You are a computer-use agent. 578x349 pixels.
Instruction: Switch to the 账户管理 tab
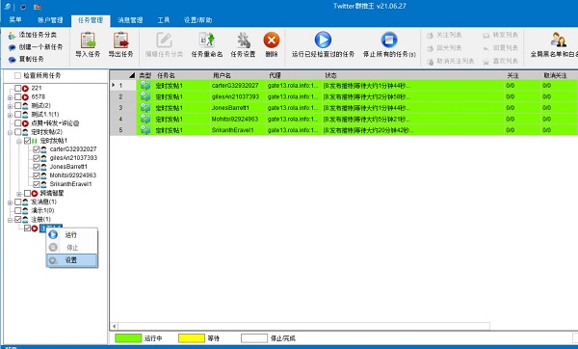(50, 20)
